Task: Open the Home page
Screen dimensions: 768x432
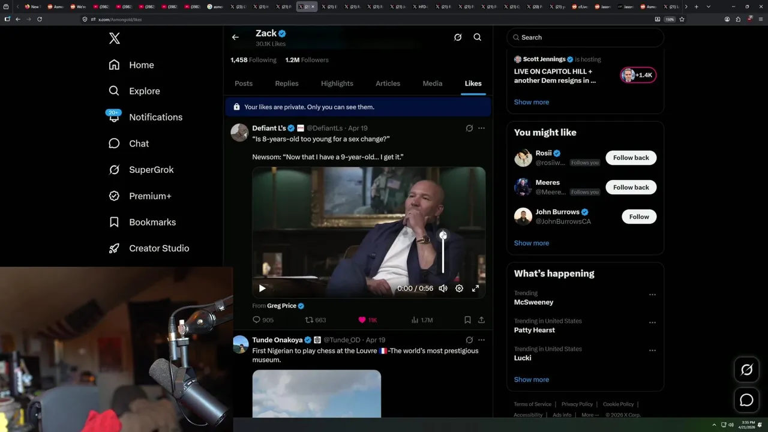Action: [x=131, y=65]
